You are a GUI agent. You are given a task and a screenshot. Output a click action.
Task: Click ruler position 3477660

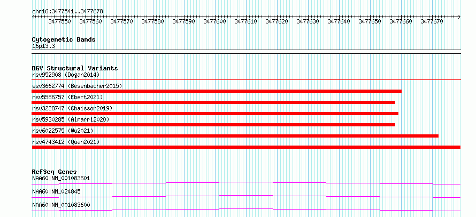pyautogui.click(x=401, y=21)
